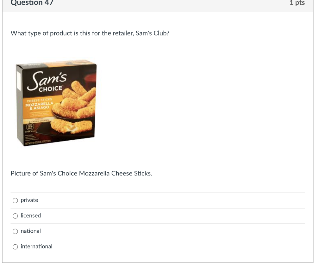Click the circular piece-count badge on the box
324x269 pixels.
30,127
